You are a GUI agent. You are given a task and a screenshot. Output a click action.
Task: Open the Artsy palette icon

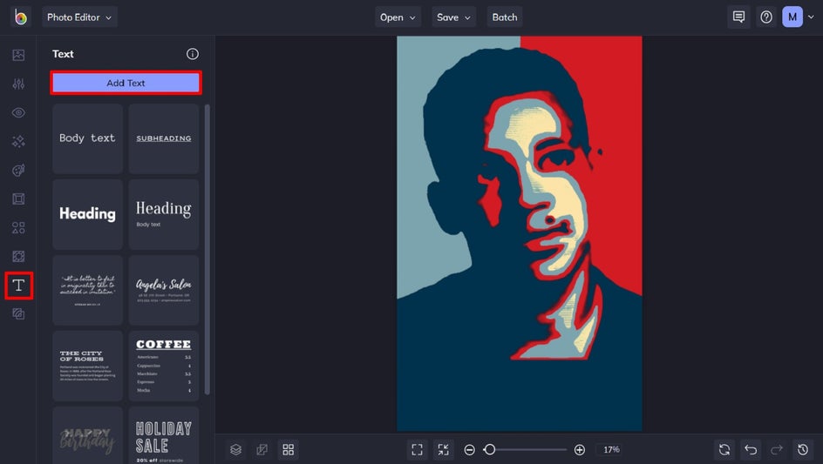click(x=18, y=170)
